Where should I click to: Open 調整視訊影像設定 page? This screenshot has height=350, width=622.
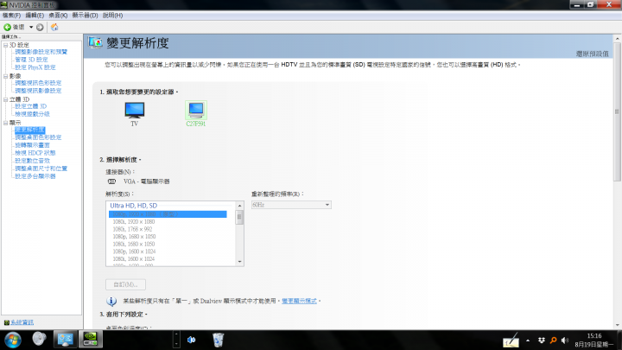click(38, 91)
